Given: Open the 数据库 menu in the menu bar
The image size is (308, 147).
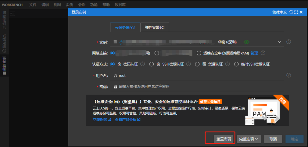Looking at the screenshot, I should point(120,5).
